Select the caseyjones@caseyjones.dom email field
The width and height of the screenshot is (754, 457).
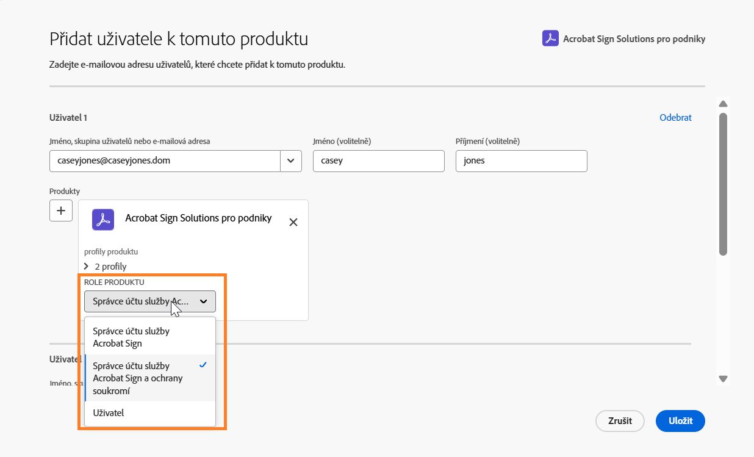click(165, 160)
